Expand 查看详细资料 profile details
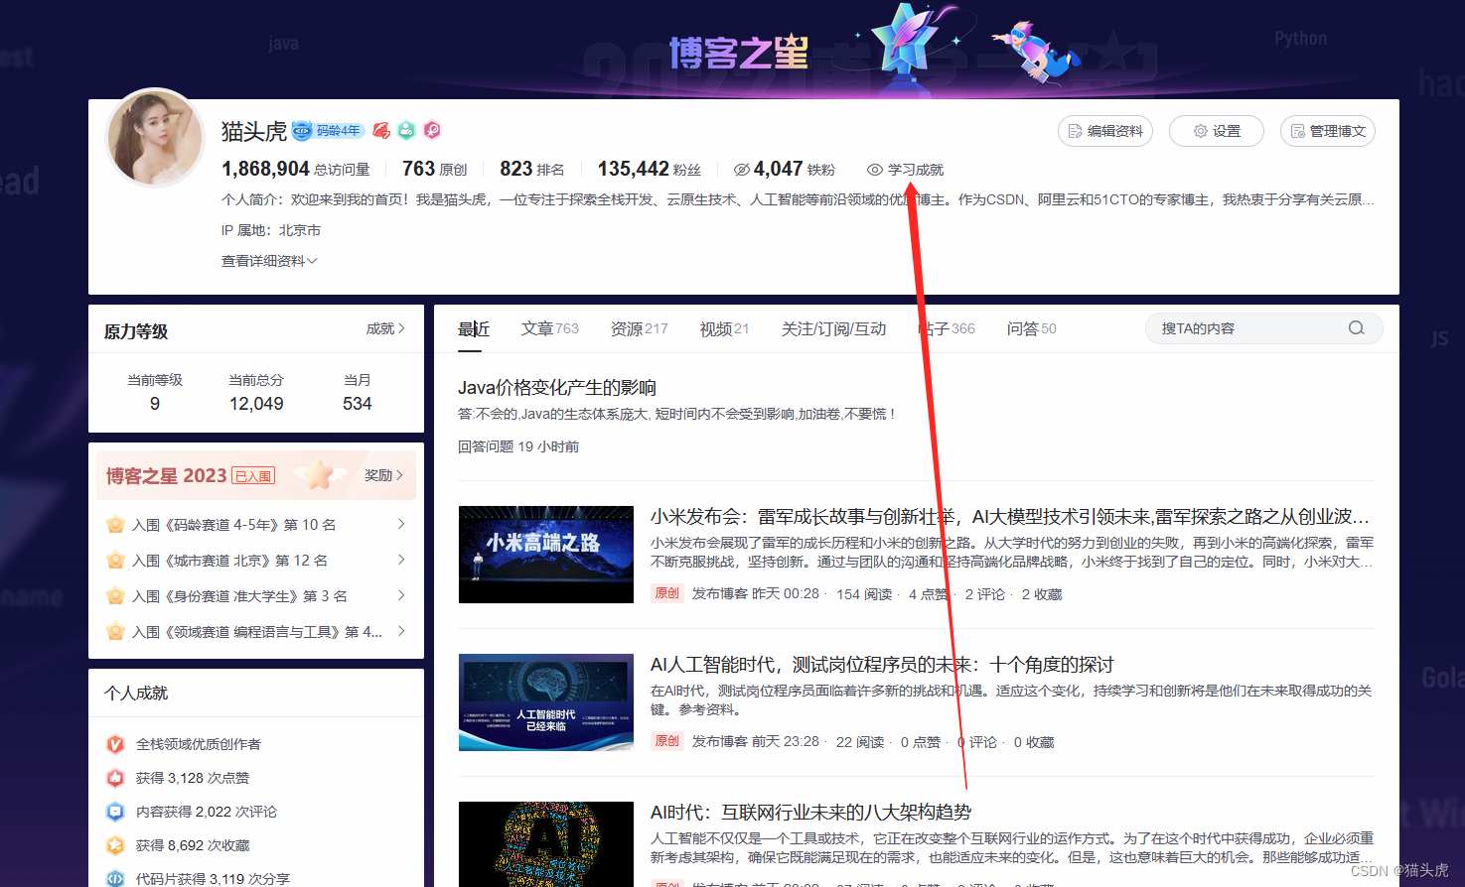This screenshot has height=887, width=1465. tap(269, 261)
